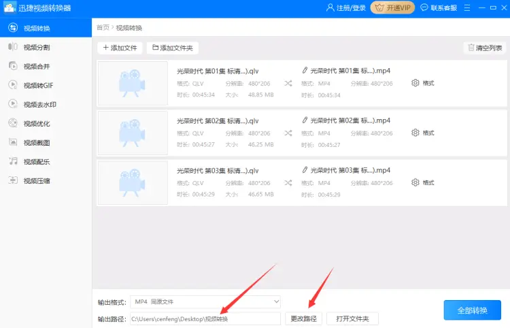Click output filename 光荣时代 第03集 标...).mp4
The image size is (510, 328).
click(350, 170)
